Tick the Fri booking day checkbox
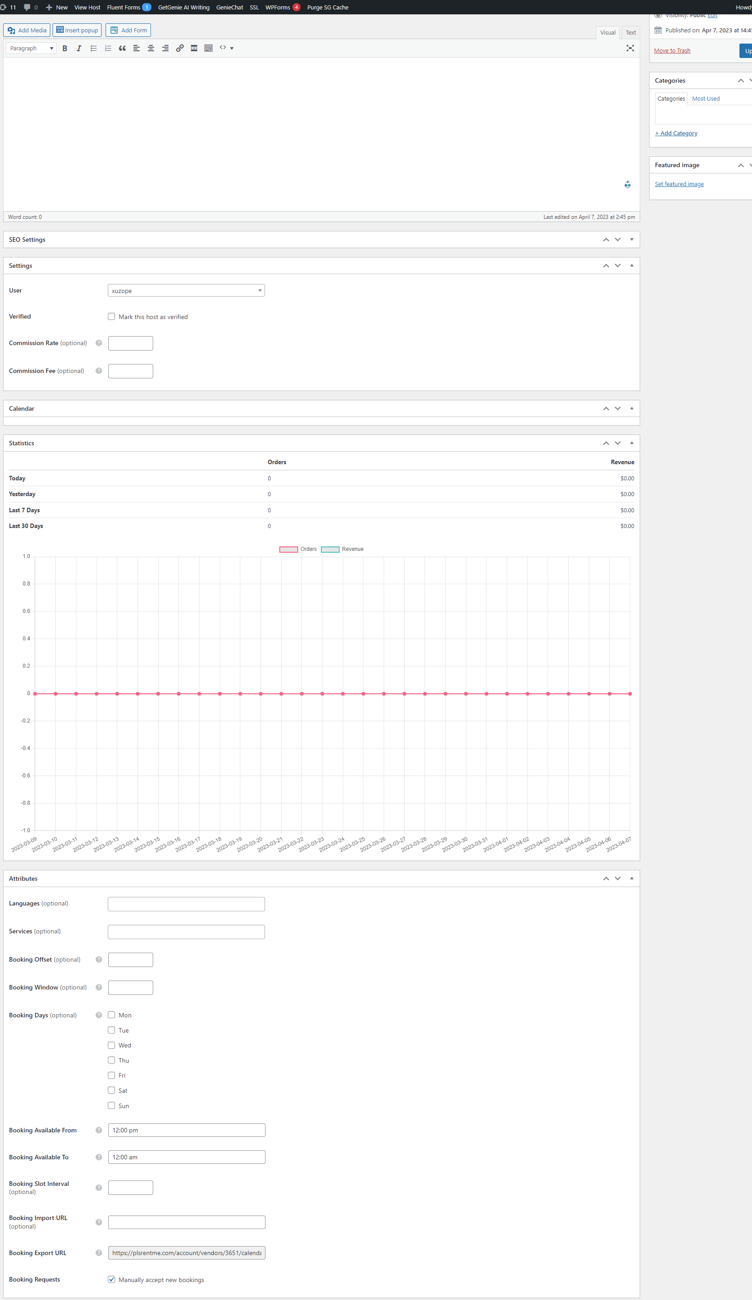The image size is (752, 1300). 111,1075
